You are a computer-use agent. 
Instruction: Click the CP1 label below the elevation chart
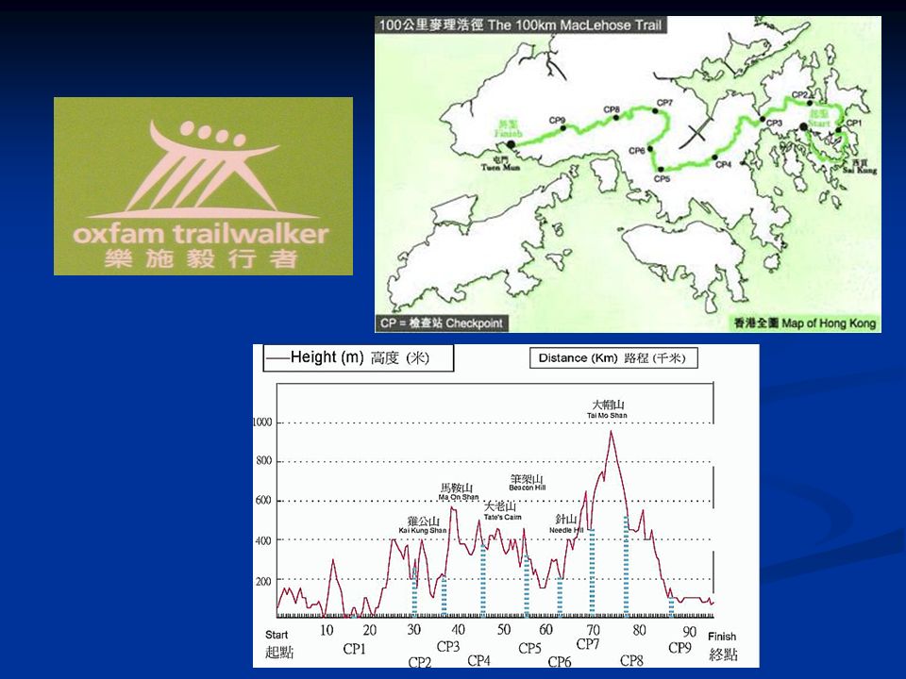(354, 649)
